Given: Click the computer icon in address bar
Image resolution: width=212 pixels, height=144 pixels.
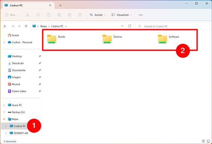Looking at the screenshot, I should click(34, 26).
